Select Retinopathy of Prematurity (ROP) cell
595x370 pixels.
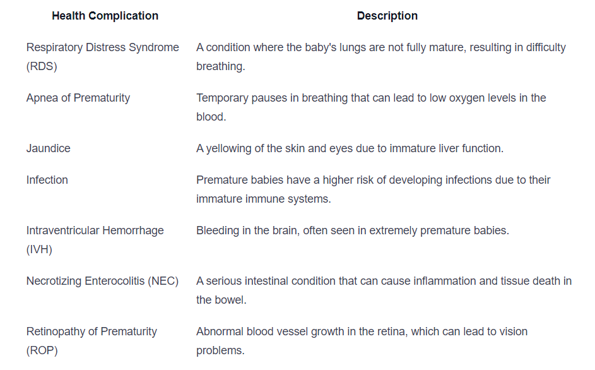pyautogui.click(x=91, y=341)
